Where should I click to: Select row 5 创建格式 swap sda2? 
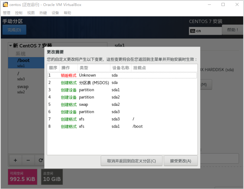122,105
